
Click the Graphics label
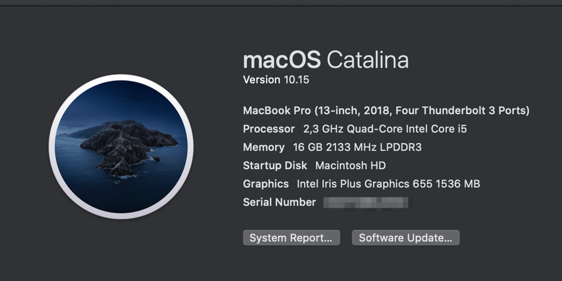point(266,184)
